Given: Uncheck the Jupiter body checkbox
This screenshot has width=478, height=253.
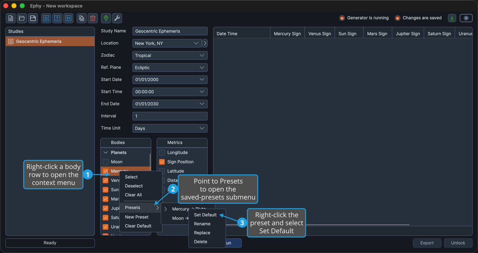Looking at the screenshot, I should [106, 208].
